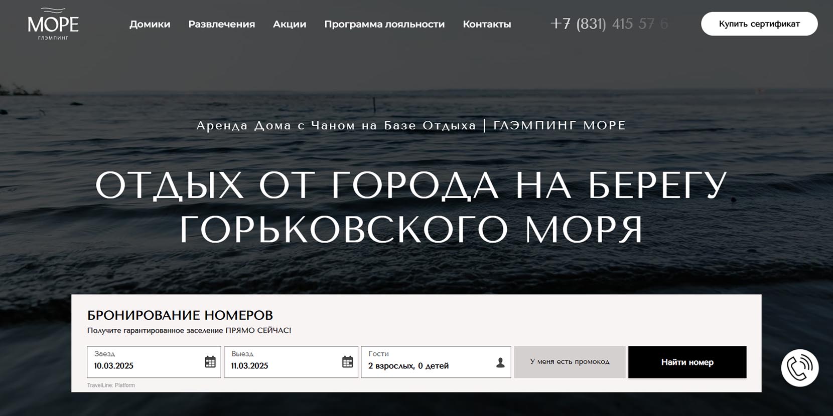833x416 pixels.
Task: Expand the guests selector 2 взрослых
Action: pos(408,366)
